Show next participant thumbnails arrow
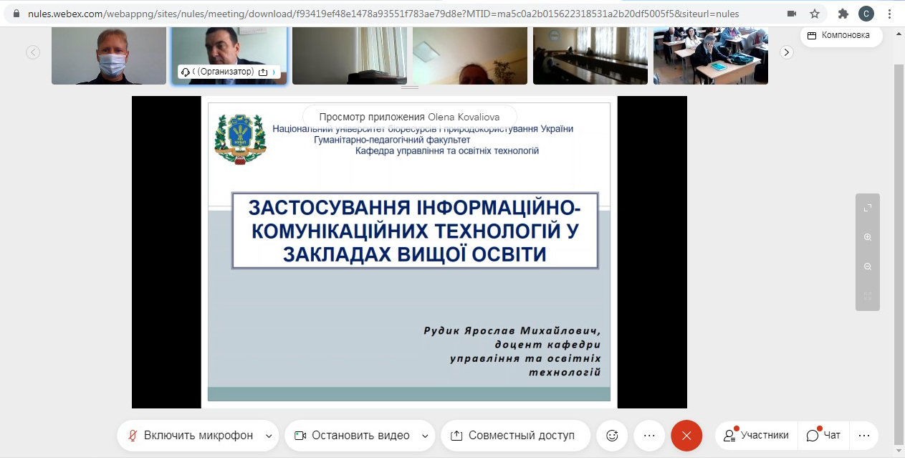 click(787, 52)
